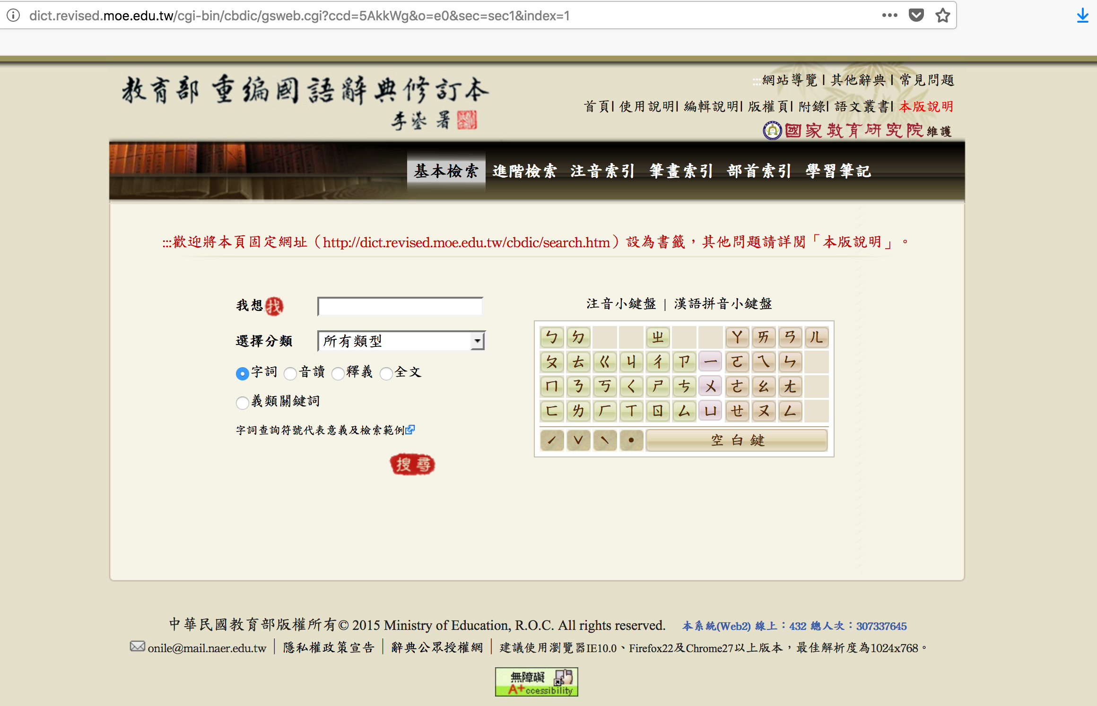Switch to the 基本檢索 tab
Screen dimensions: 1097x706
click(x=446, y=171)
